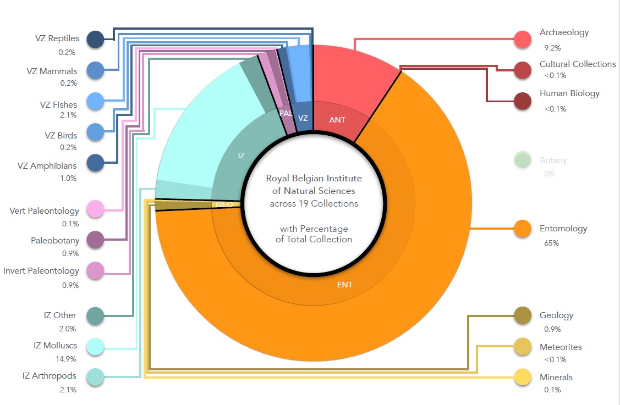Click the IZ Arthropods label text
Viewport: 620px width, 405px height.
pos(50,376)
